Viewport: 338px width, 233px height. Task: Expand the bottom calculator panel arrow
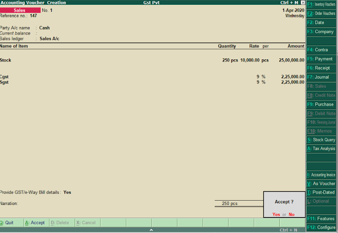tap(151, 230)
